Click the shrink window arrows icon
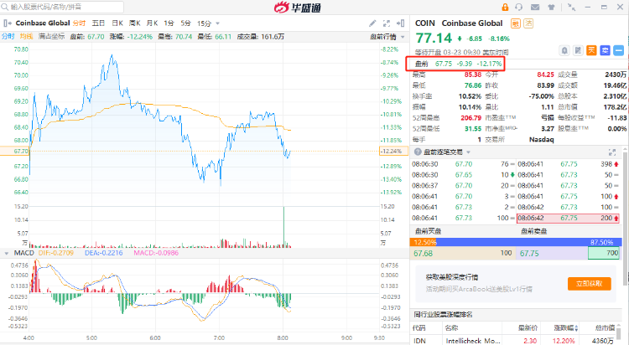 pyautogui.click(x=572, y=7)
